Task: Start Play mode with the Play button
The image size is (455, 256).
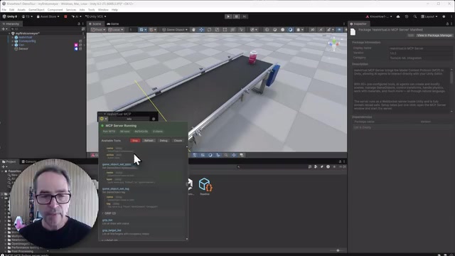Action: tap(228, 16)
